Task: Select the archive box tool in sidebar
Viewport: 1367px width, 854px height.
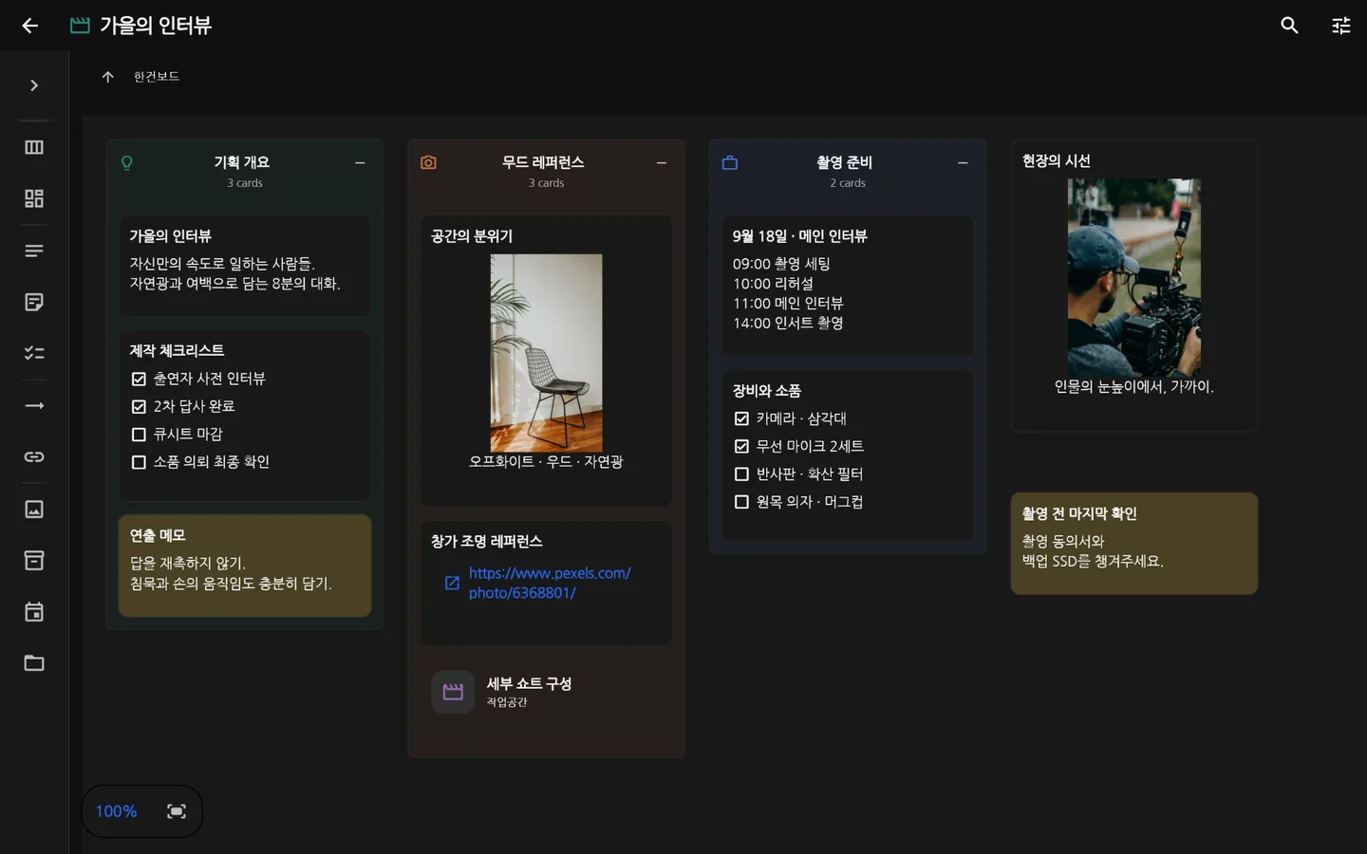Action: click(x=34, y=560)
